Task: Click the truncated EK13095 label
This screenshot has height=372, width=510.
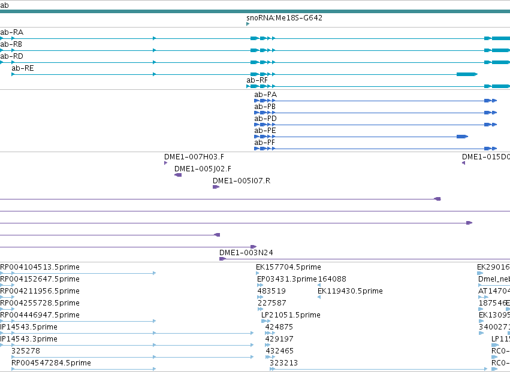Action: (x=494, y=316)
